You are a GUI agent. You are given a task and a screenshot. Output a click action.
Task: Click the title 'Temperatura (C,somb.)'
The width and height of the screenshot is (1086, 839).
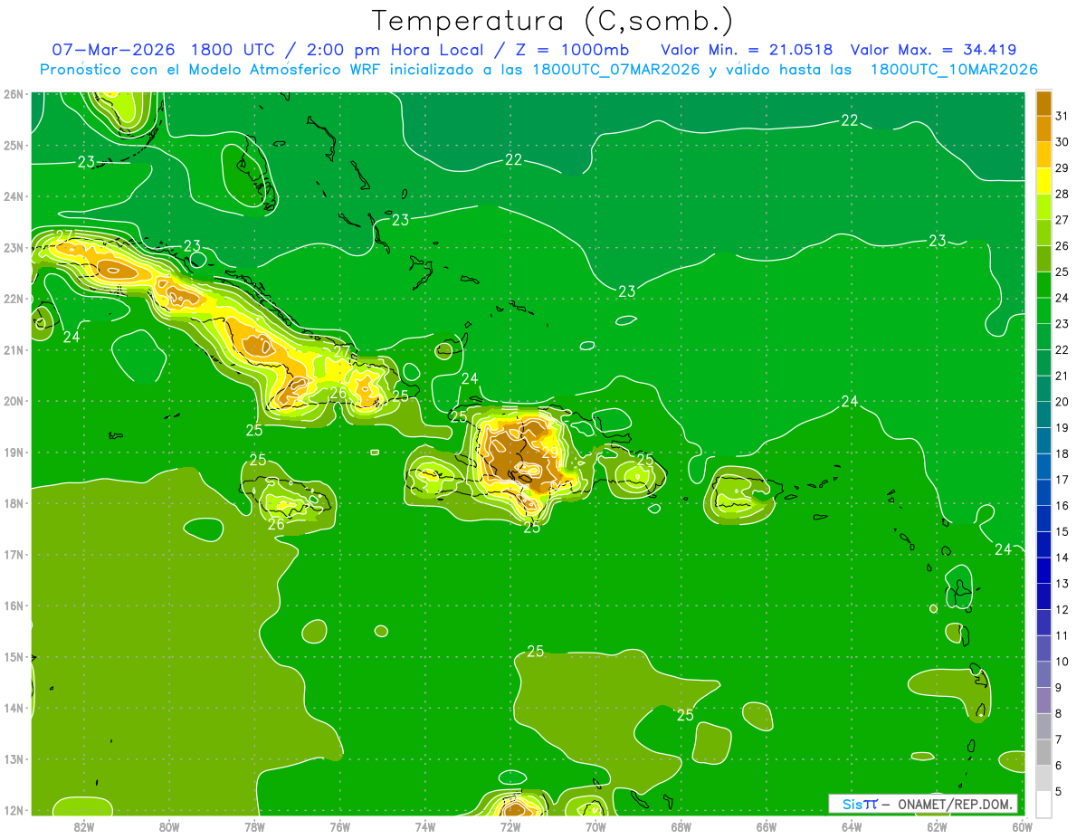552,21
